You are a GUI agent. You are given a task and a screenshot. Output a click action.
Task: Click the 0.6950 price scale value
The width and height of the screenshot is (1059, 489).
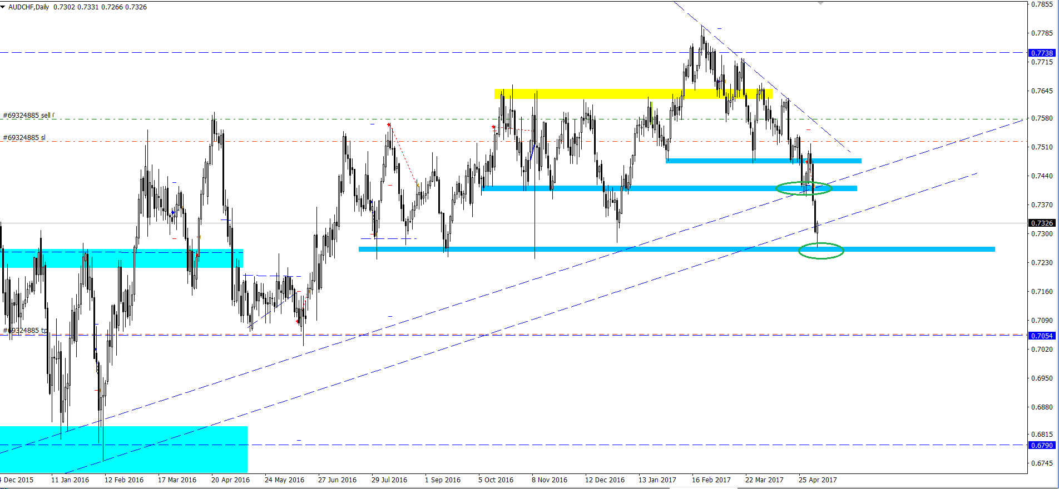[1042, 378]
